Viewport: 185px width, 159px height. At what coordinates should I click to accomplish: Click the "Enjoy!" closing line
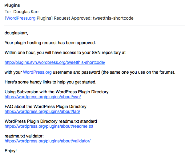[10, 151]
